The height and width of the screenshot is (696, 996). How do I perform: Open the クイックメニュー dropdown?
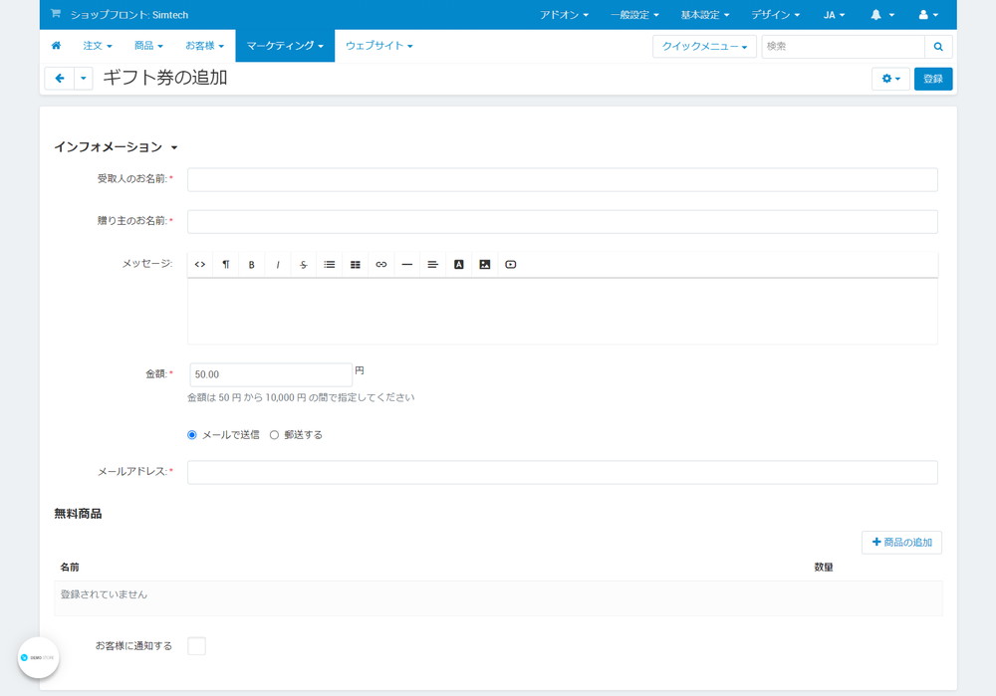click(x=704, y=47)
